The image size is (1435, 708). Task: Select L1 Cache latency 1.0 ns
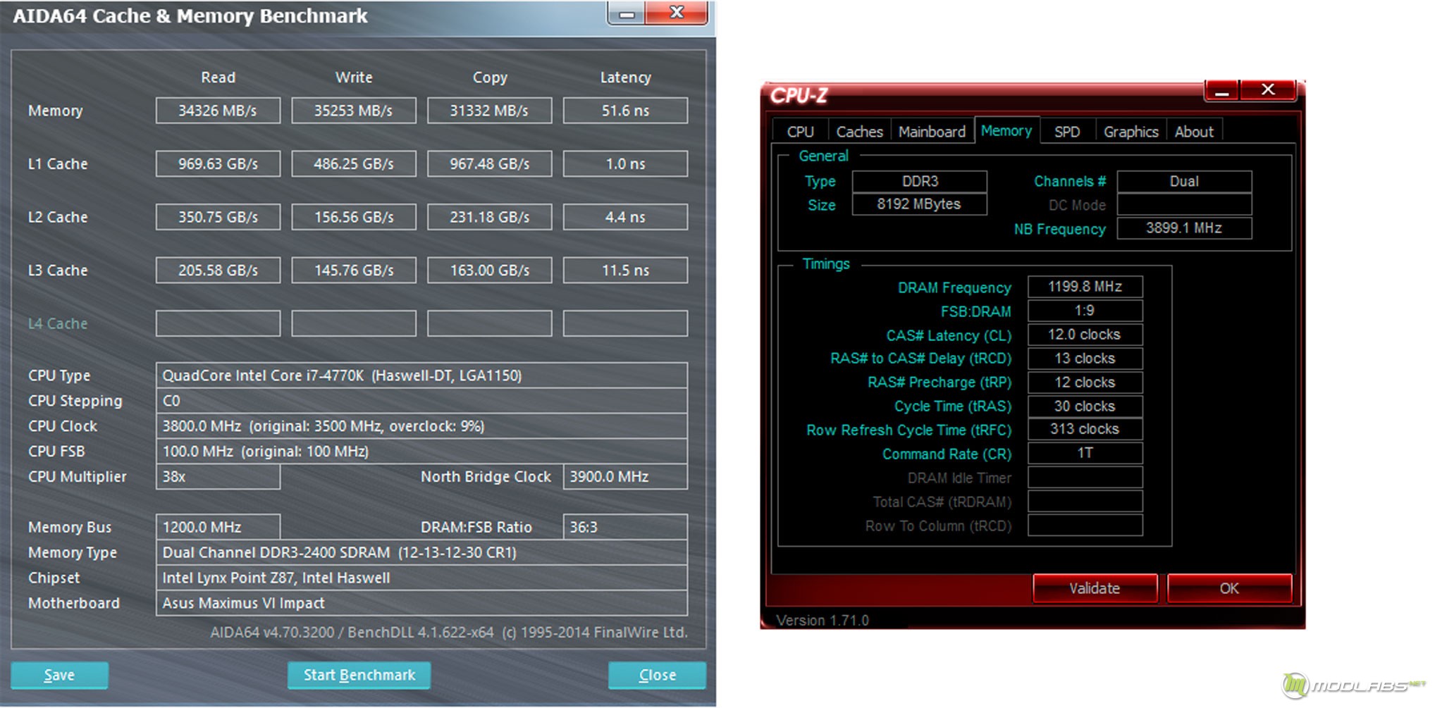(x=625, y=163)
